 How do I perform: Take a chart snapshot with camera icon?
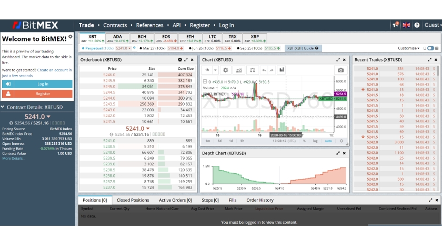341,70
